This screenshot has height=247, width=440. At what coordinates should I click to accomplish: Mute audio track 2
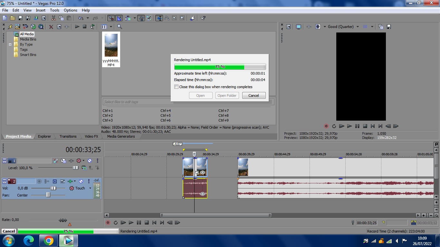(81, 181)
